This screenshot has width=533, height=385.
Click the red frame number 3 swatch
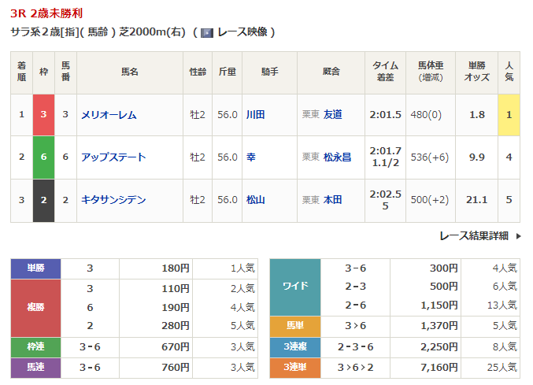44,115
